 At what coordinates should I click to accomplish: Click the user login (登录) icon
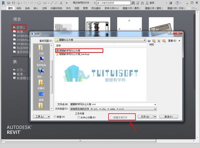point(150,3)
